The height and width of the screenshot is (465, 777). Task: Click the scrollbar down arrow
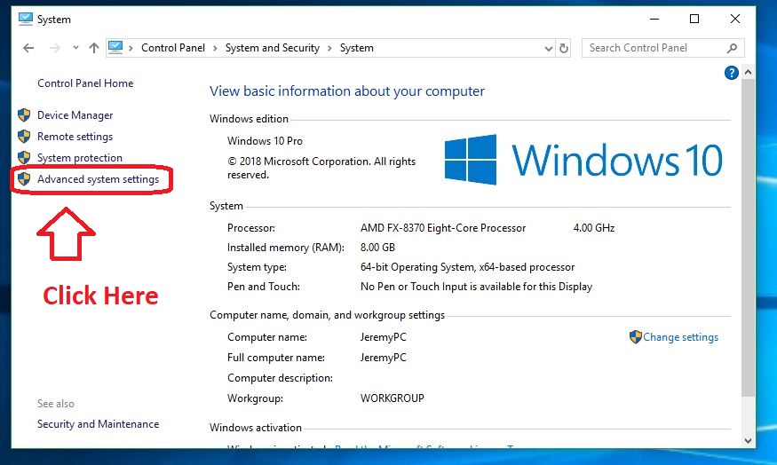click(749, 439)
